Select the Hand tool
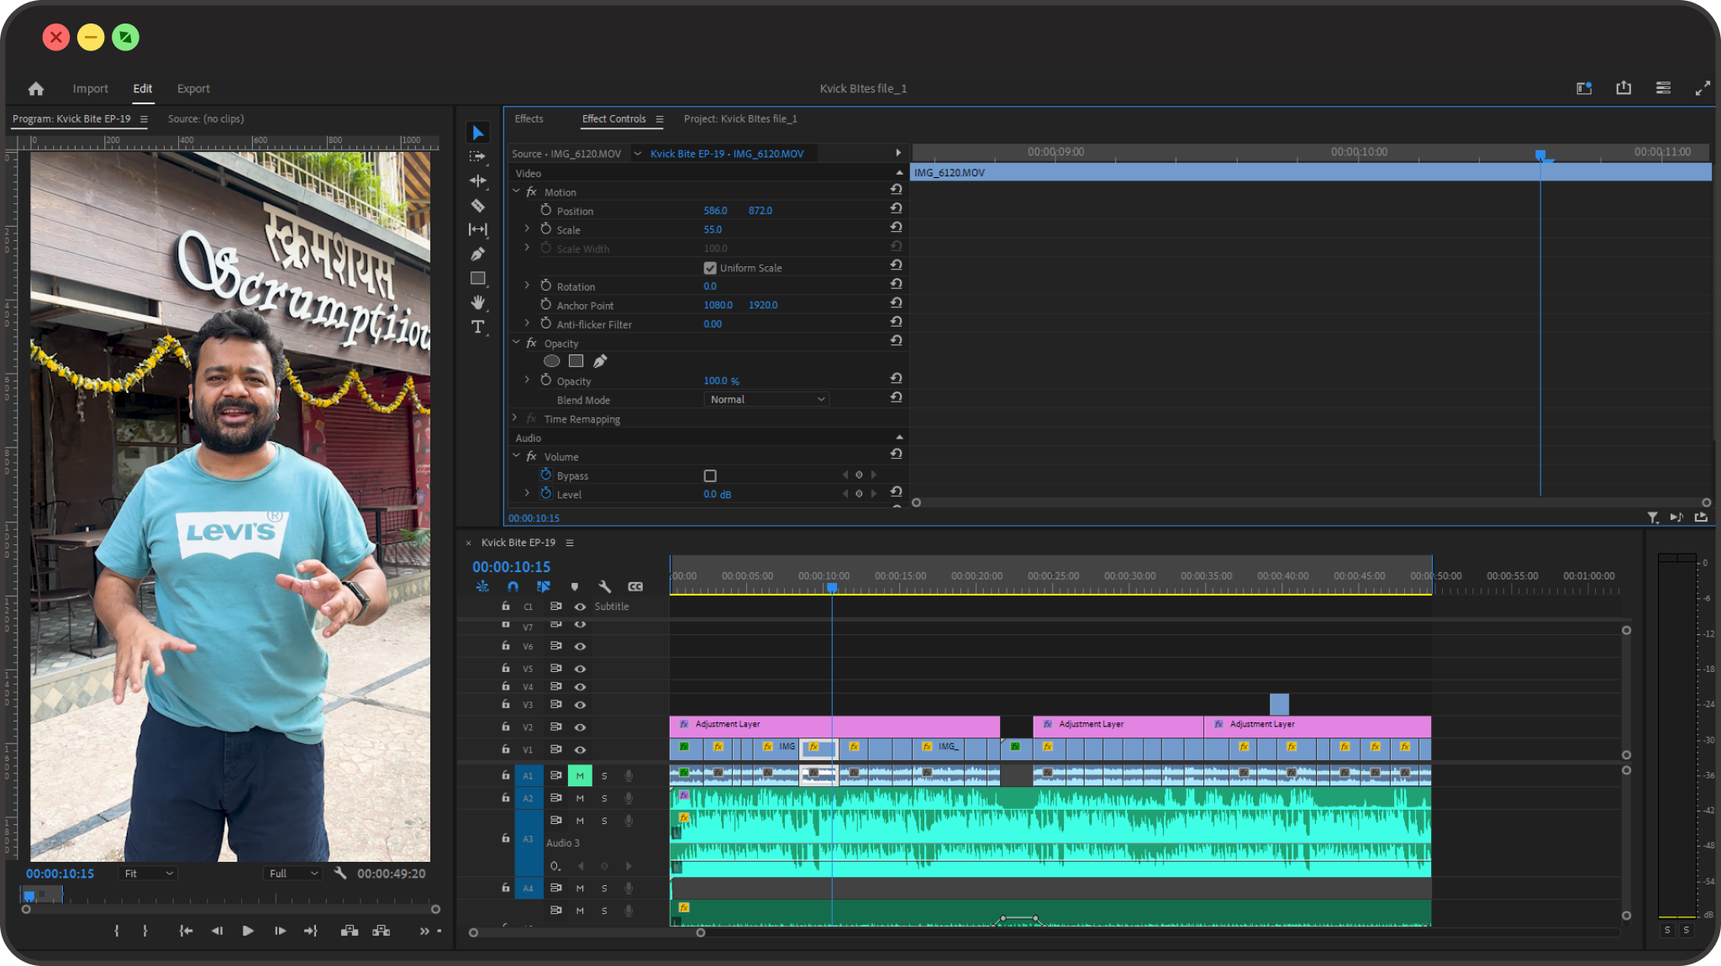The height and width of the screenshot is (966, 1721). tap(477, 302)
